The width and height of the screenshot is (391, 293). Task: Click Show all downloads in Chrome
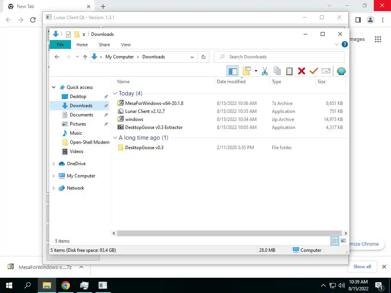pos(362,267)
